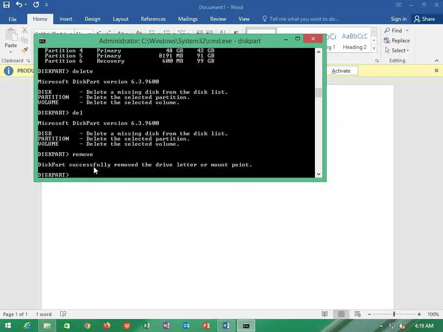Click the Share button

click(424, 19)
